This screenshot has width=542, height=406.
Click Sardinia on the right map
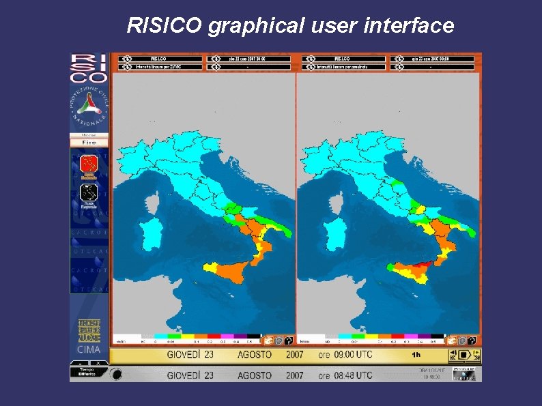point(335,234)
